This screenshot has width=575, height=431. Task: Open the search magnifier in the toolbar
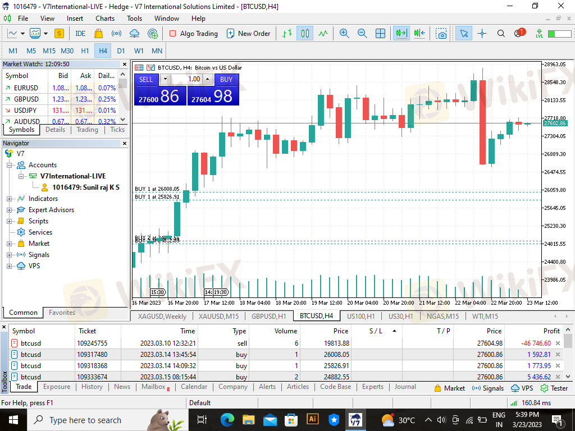coord(501,34)
